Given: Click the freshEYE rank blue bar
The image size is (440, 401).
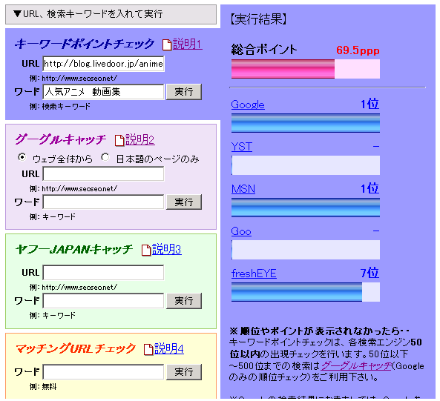Looking at the screenshot, I should pos(297,292).
